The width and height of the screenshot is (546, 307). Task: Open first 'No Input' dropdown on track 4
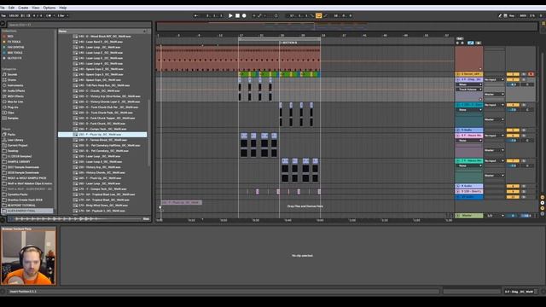pos(494,79)
